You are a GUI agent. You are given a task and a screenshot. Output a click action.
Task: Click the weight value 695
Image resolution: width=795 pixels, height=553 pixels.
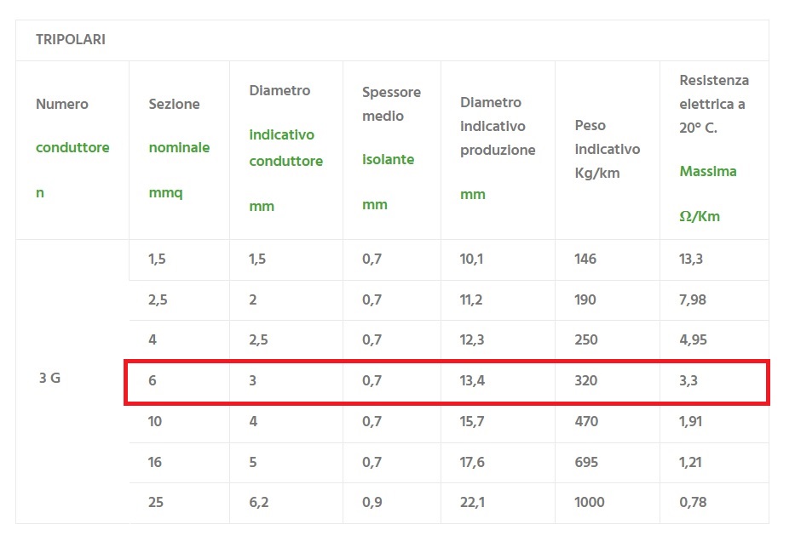pos(586,463)
